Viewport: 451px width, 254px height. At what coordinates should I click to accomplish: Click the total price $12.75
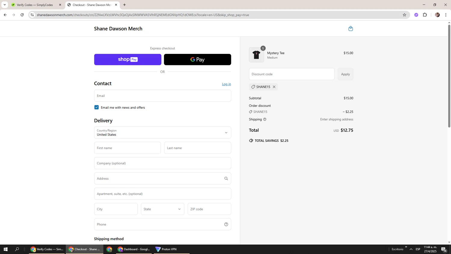[x=347, y=130]
